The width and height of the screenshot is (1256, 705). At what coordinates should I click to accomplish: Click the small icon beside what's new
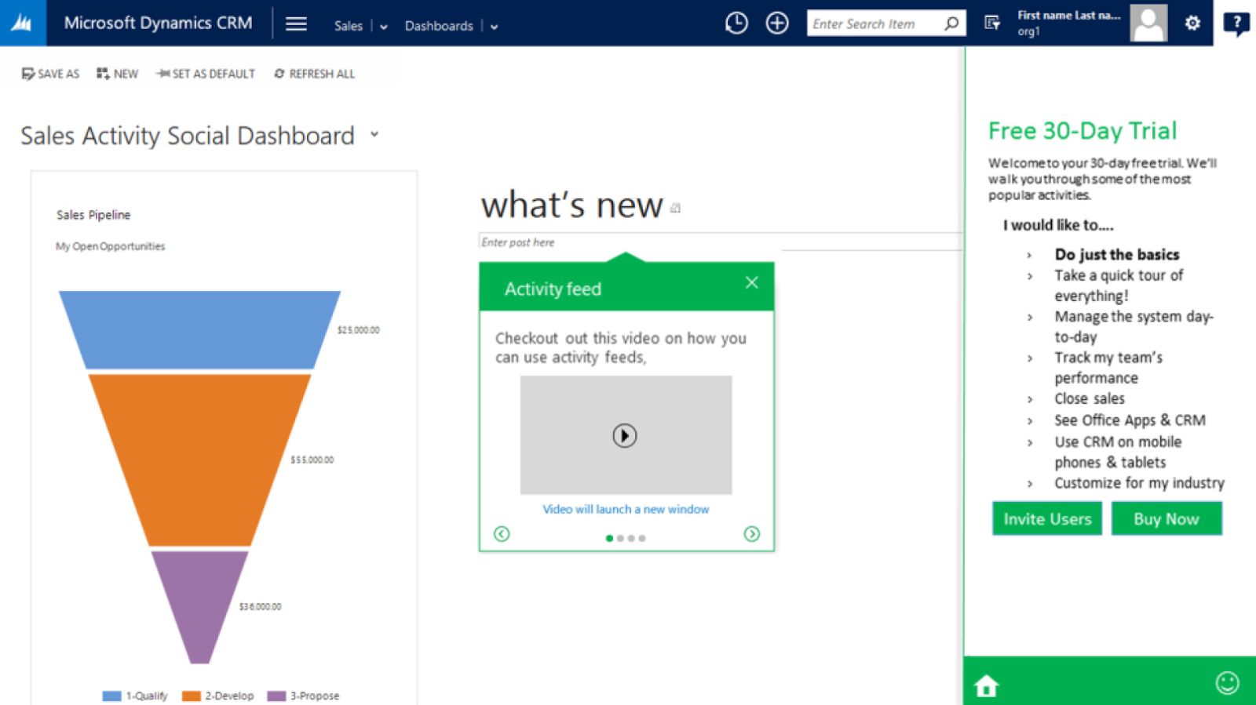(675, 208)
